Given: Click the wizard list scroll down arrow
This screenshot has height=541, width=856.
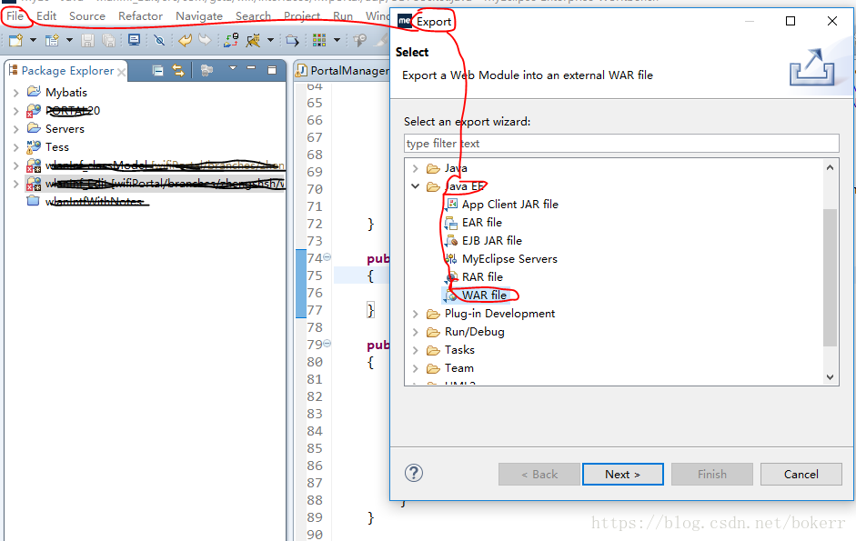Looking at the screenshot, I should pos(830,376).
